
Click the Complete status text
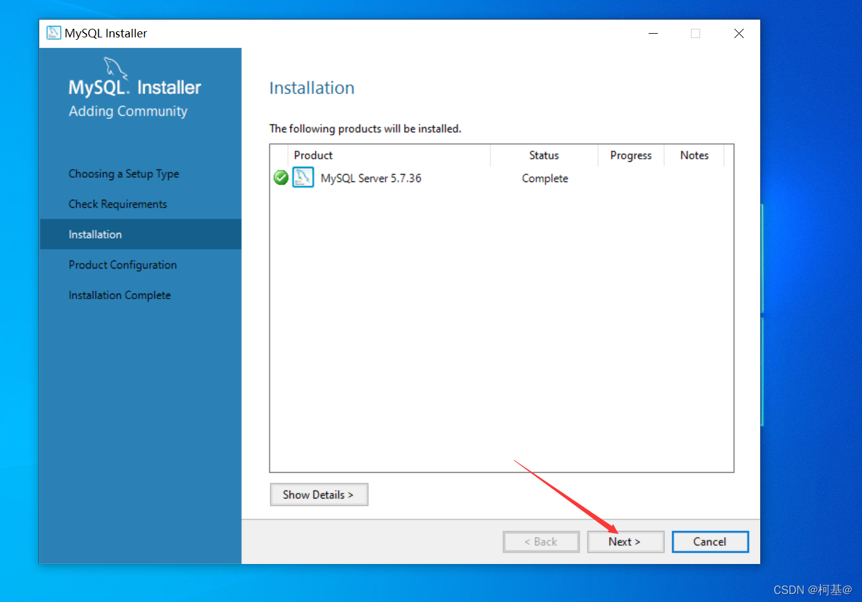(x=545, y=178)
